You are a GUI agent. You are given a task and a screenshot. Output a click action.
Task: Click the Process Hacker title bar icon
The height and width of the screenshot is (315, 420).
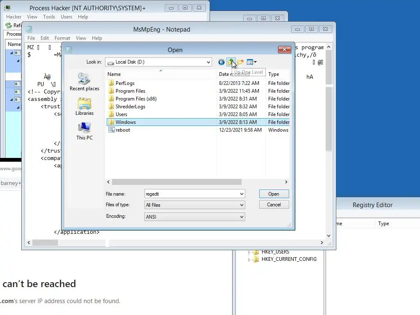[x=7, y=8]
